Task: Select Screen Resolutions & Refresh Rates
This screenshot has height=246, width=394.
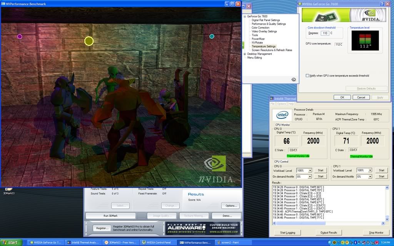Action: (272, 50)
